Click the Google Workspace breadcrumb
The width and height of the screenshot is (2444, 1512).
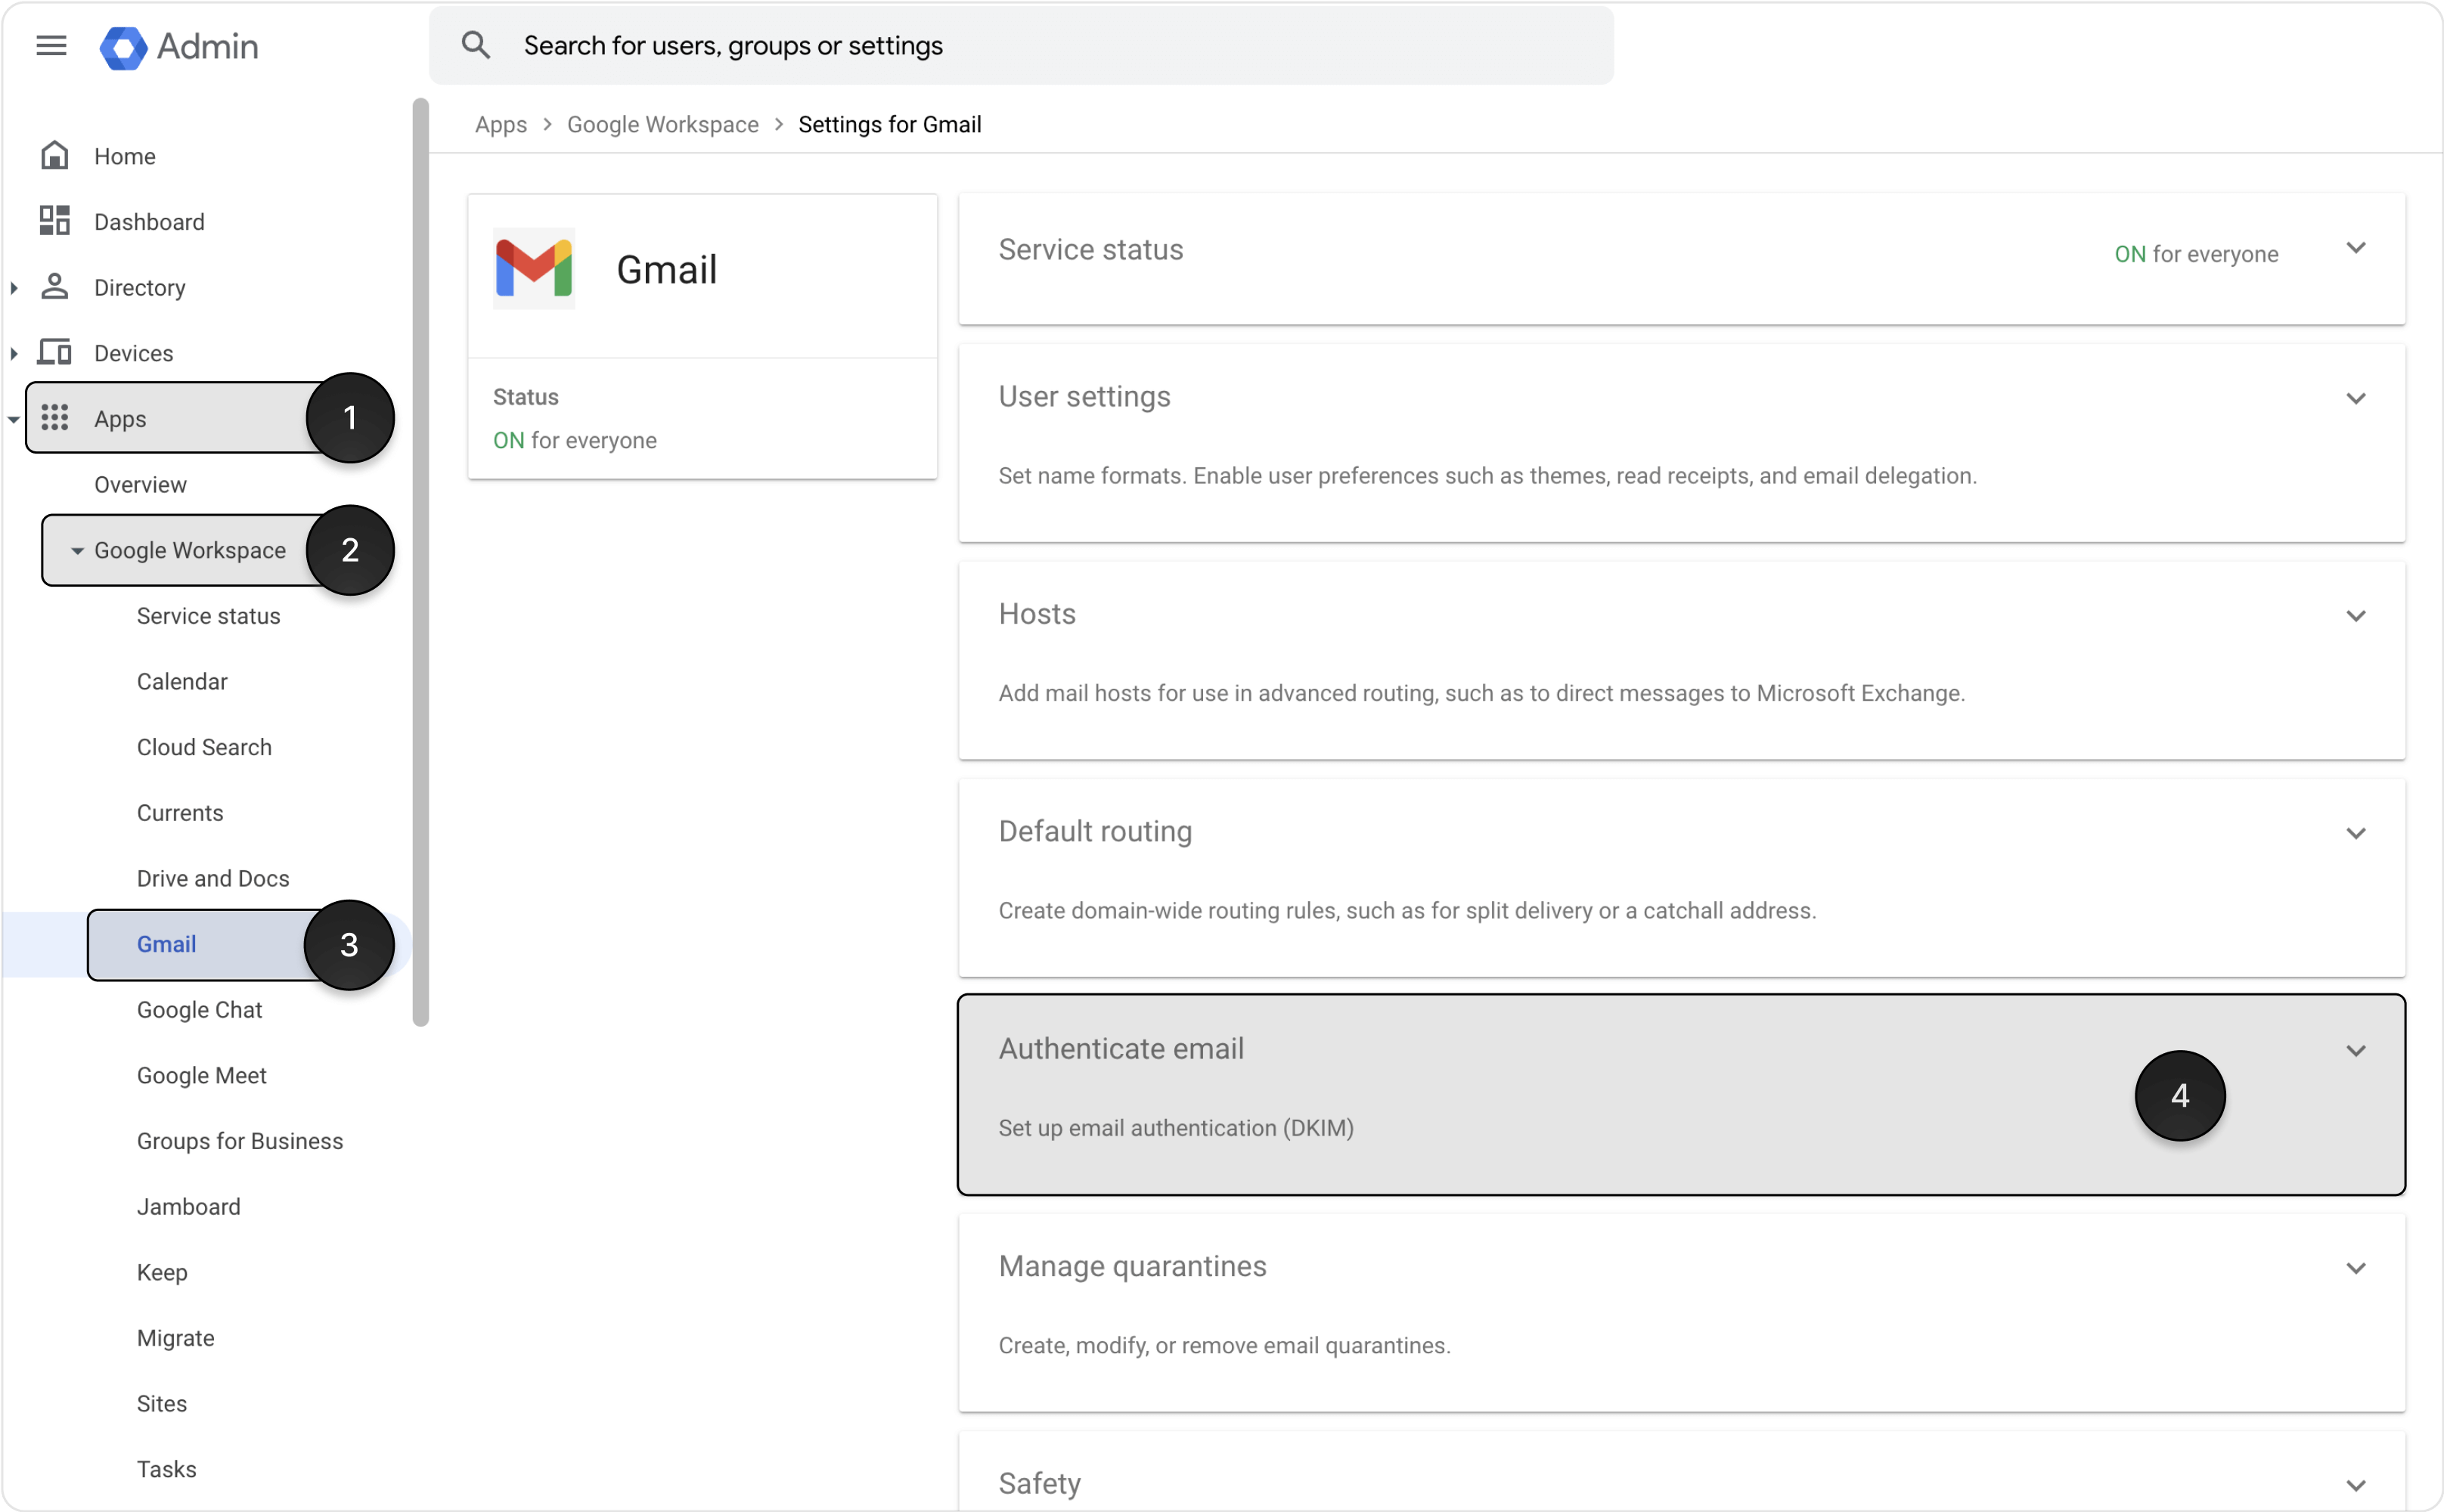(x=662, y=124)
